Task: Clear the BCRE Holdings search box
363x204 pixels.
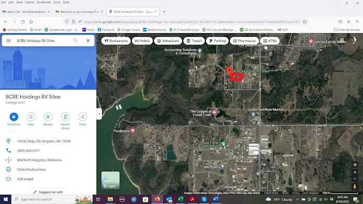Action: (88, 41)
